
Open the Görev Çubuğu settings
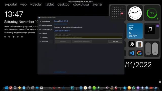coord(46,30)
